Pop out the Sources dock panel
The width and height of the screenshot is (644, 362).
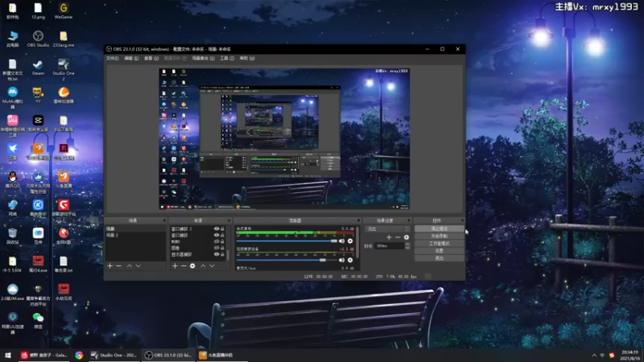tap(229, 220)
